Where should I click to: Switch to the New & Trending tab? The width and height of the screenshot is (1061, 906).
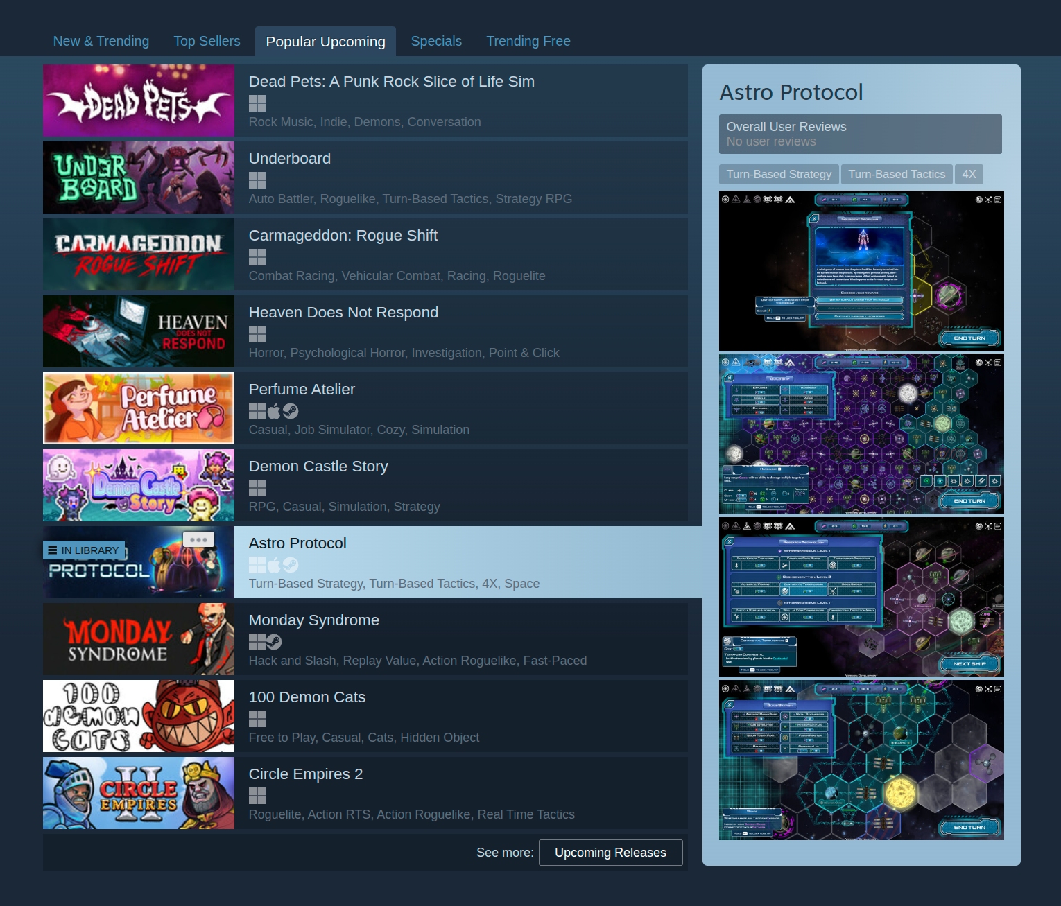[101, 41]
